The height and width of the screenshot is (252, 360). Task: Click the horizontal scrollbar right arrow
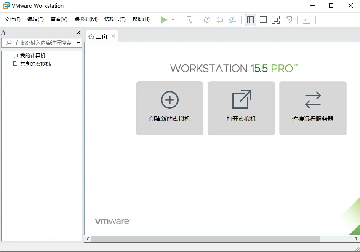356,239
